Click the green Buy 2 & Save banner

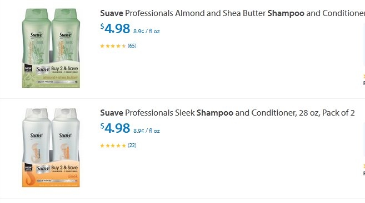pyautogui.click(x=51, y=75)
